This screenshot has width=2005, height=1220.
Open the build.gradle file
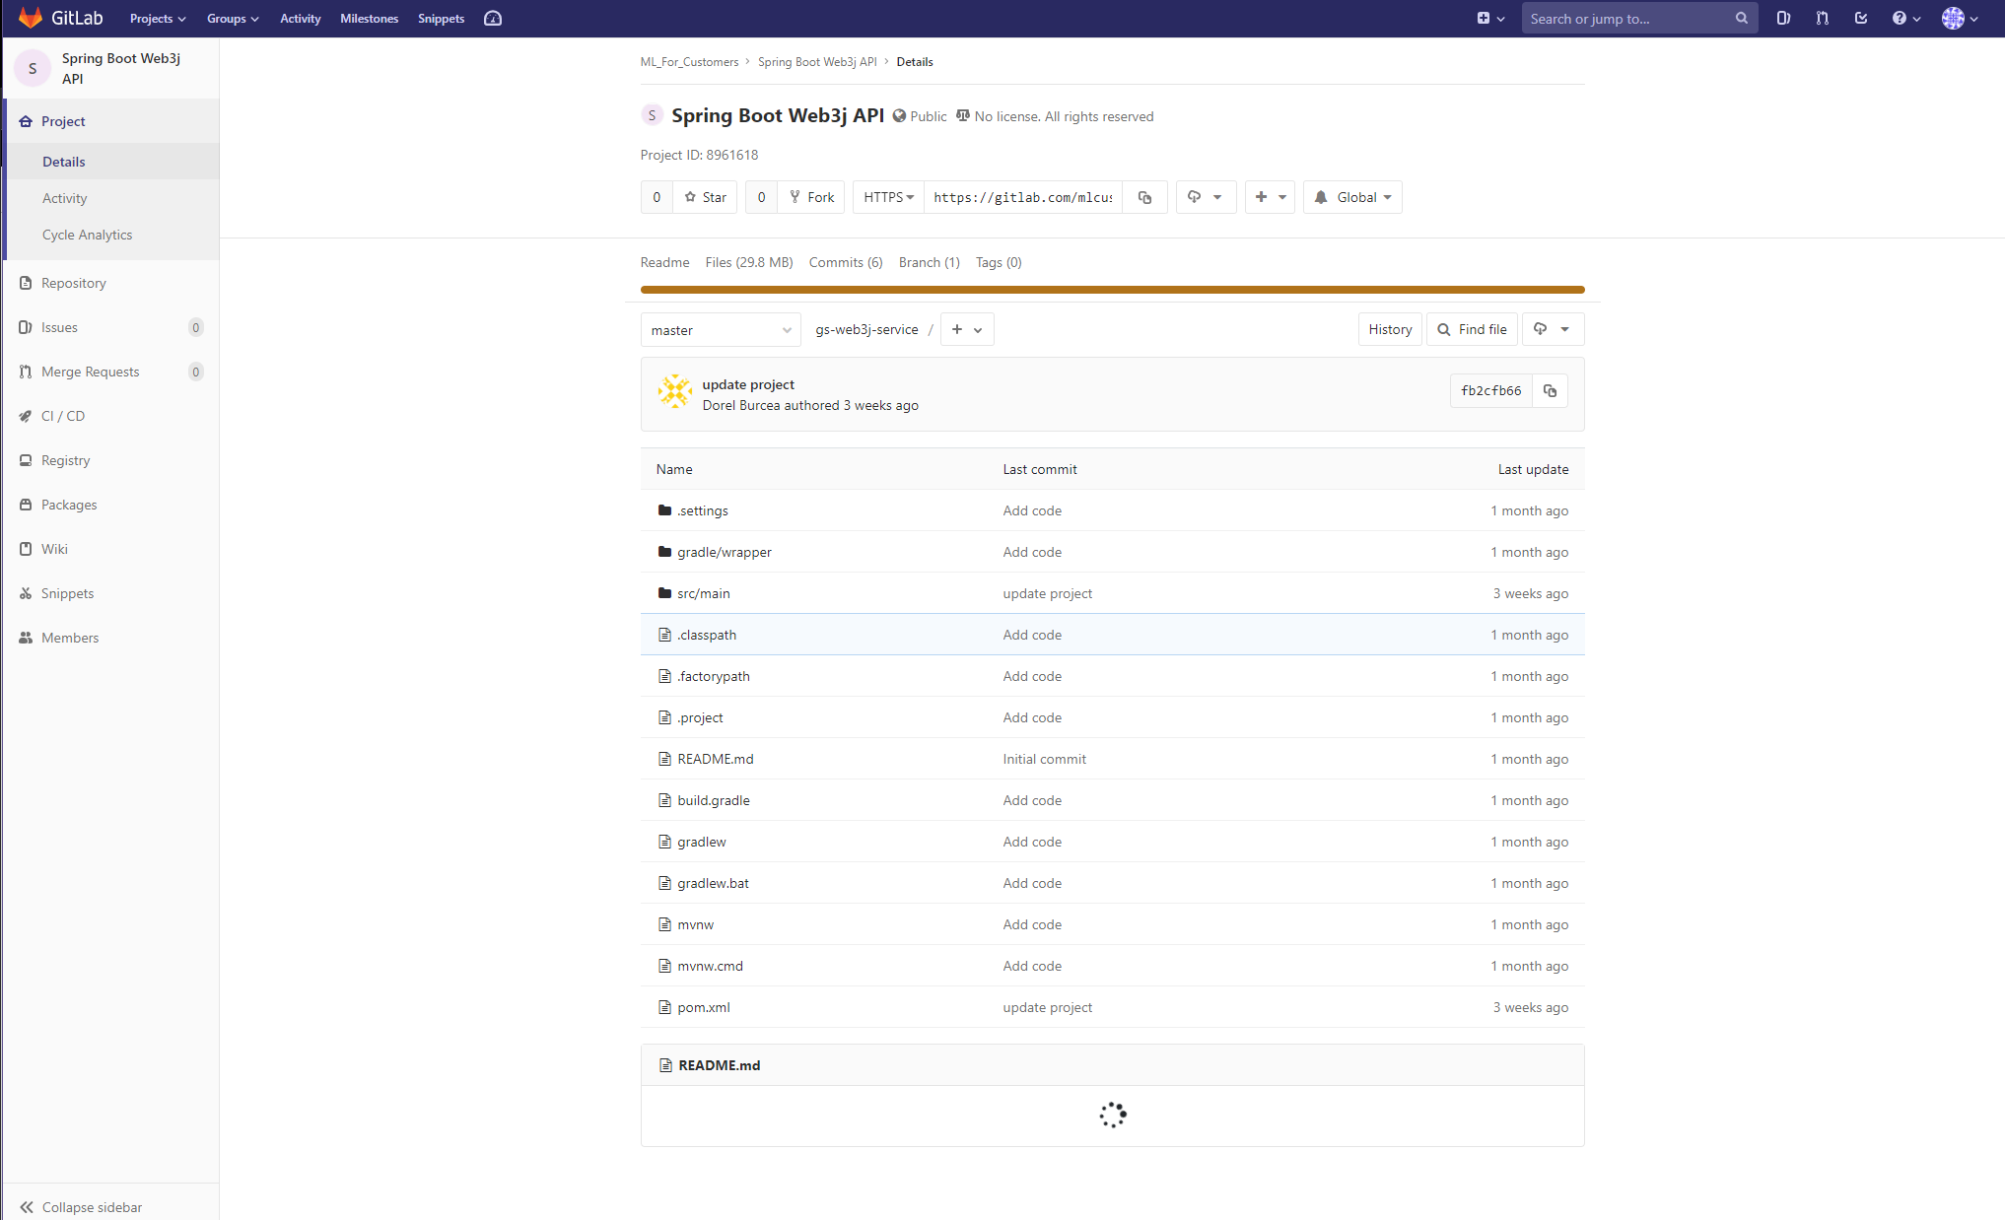coord(714,800)
